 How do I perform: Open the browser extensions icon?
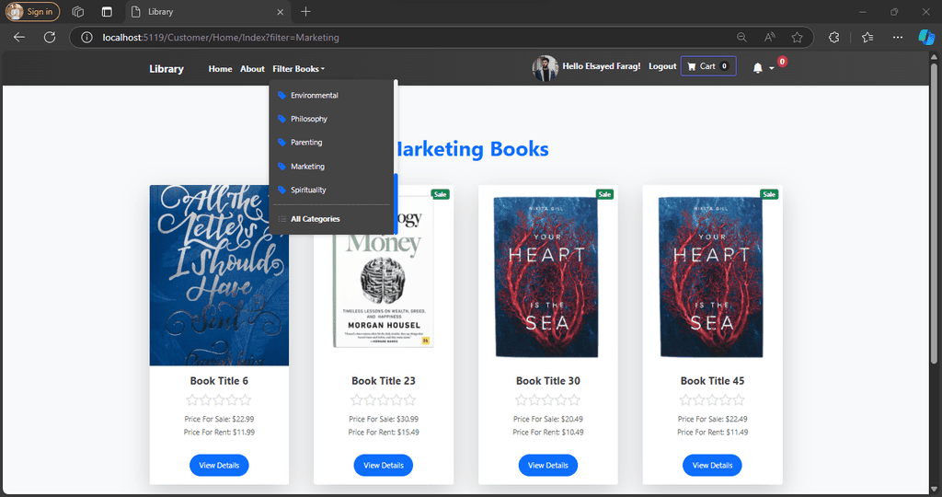pos(833,37)
